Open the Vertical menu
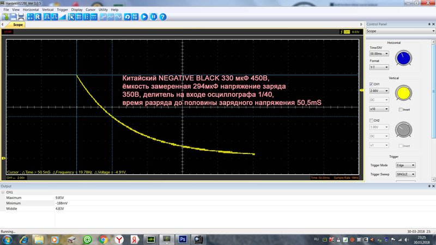The image size is (436, 245). point(48,9)
